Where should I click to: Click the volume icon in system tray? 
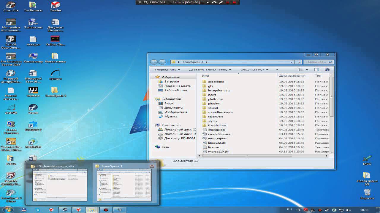click(348, 210)
